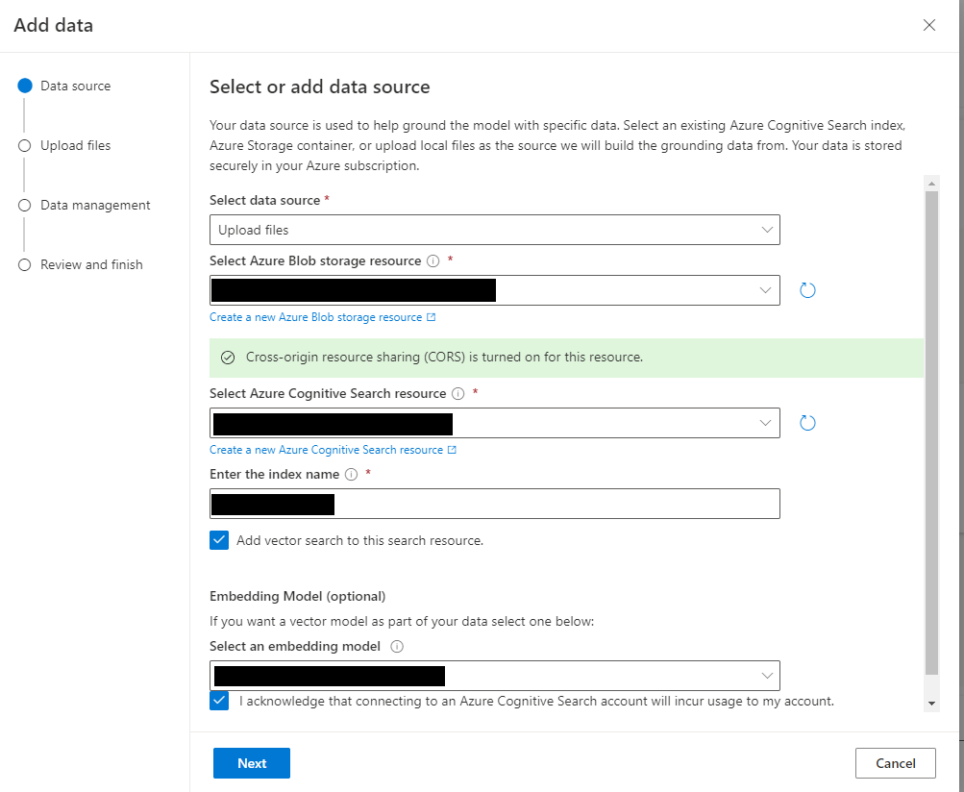
Task: Close the Add data dialog
Action: click(928, 26)
